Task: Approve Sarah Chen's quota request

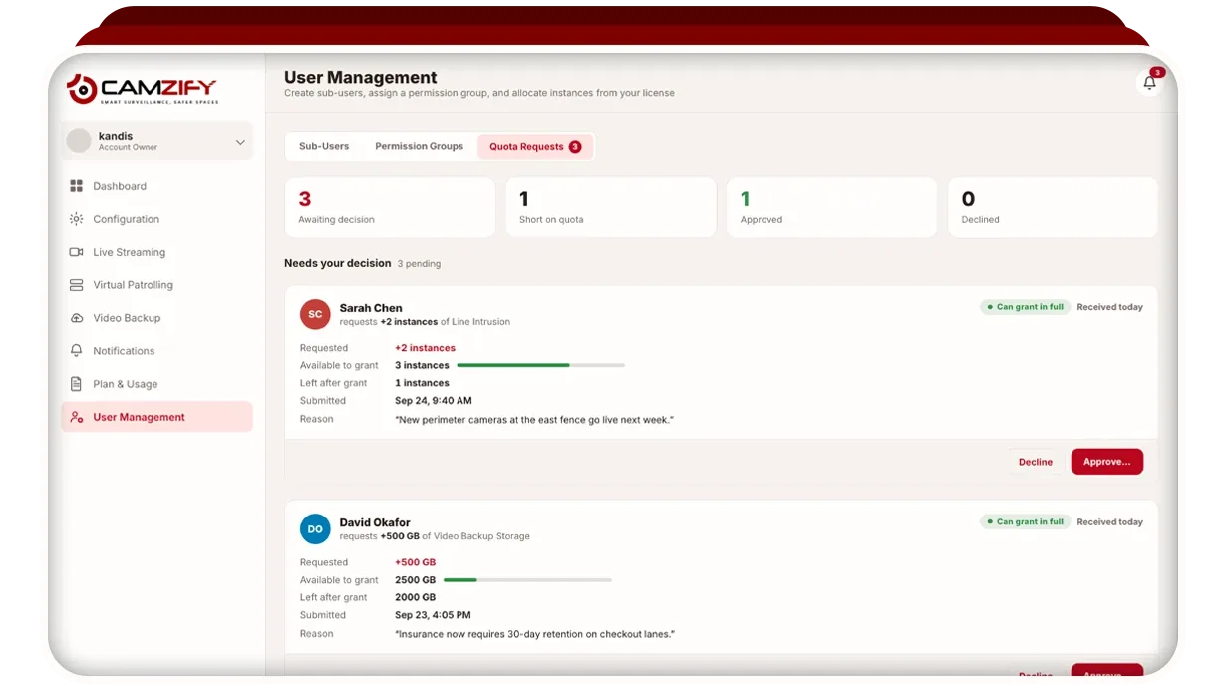Action: 1106,462
